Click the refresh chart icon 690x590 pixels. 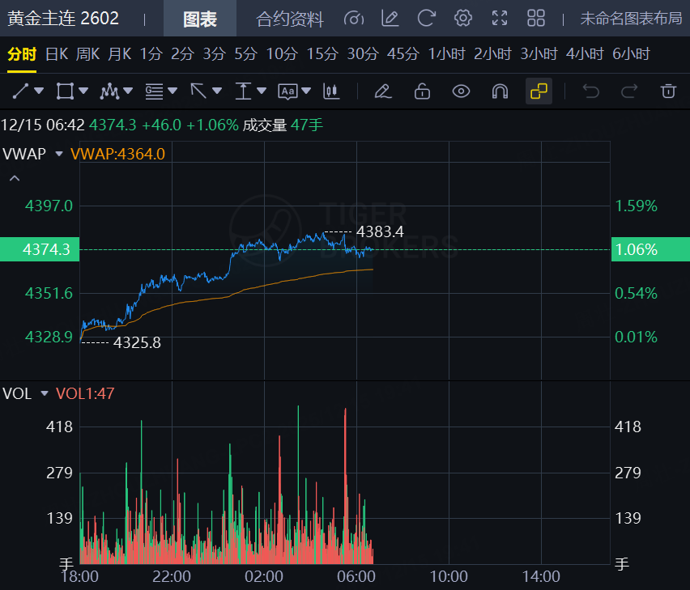click(x=426, y=19)
